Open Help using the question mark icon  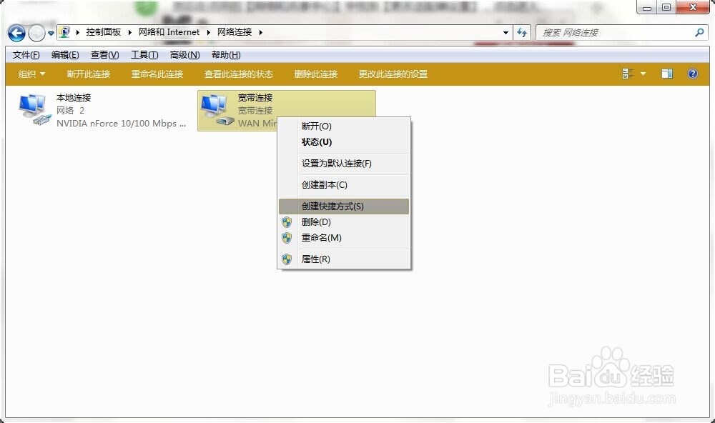pos(692,73)
